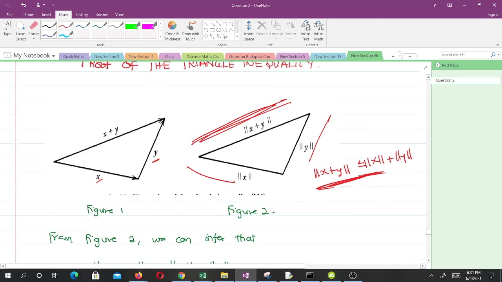
Task: Expand the pens gallery More arrow
Action: coord(160,36)
